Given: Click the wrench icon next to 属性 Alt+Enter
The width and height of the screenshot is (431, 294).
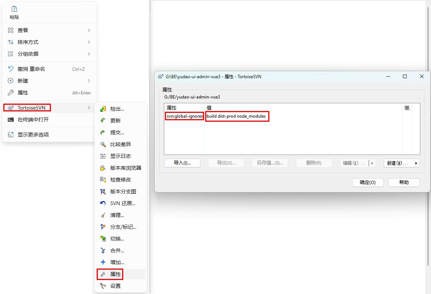Looking at the screenshot, I should point(11,93).
